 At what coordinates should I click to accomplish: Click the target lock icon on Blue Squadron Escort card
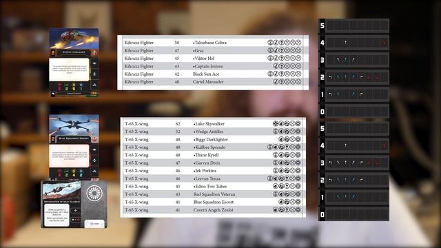(x=94, y=161)
